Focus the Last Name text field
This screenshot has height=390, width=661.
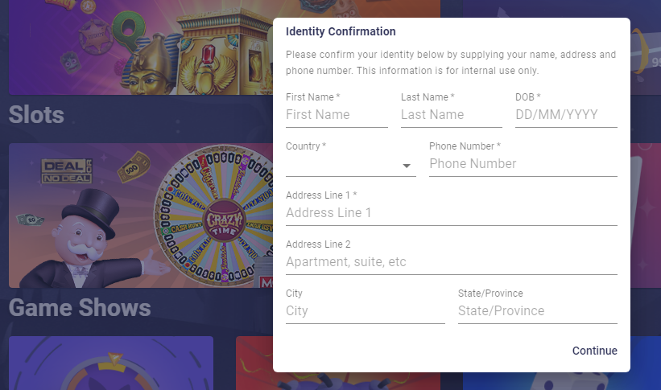(x=451, y=115)
